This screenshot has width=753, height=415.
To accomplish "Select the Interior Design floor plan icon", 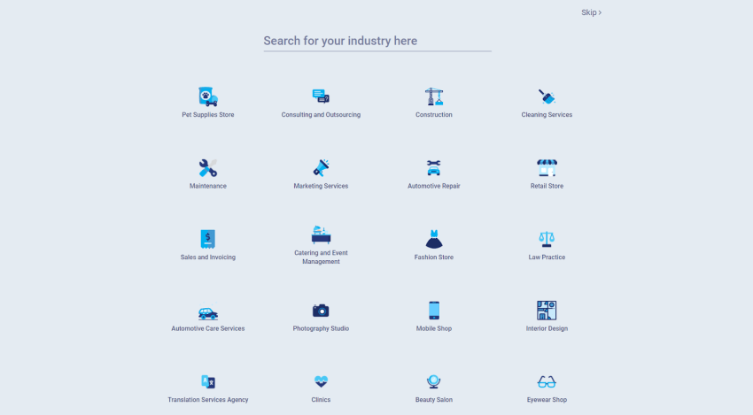I will click(x=547, y=311).
